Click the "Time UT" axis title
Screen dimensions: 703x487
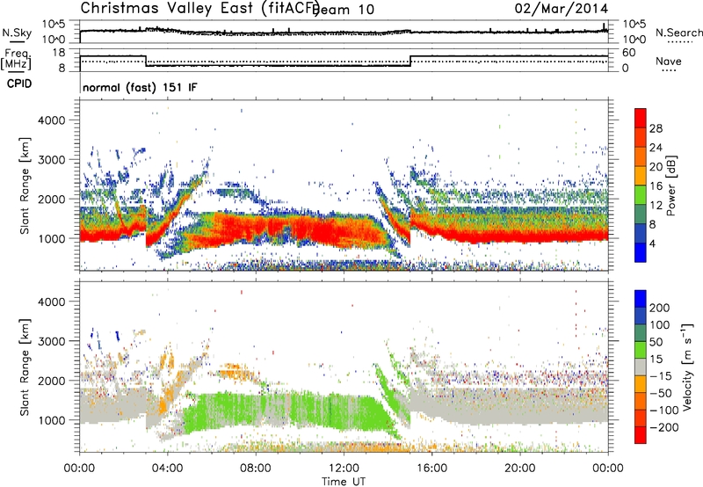click(x=344, y=482)
